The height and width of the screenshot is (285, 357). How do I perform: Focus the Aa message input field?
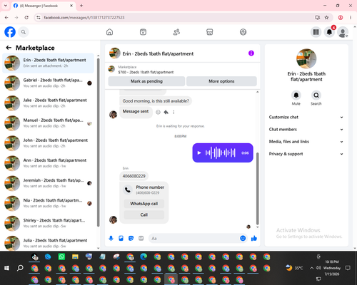194,238
